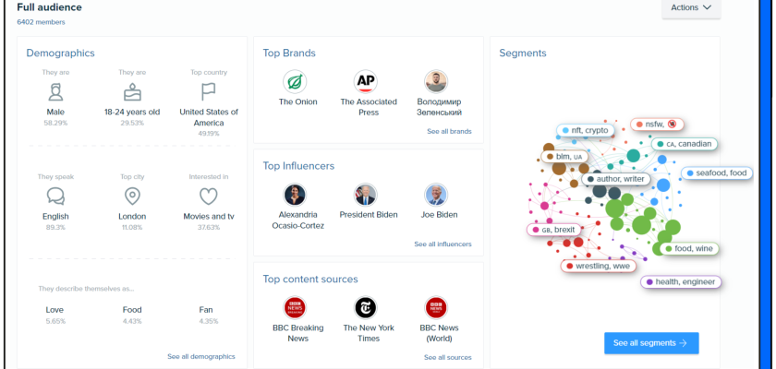Open BBC Breaking News source icon
Screen dimensions: 776x369
click(x=295, y=308)
